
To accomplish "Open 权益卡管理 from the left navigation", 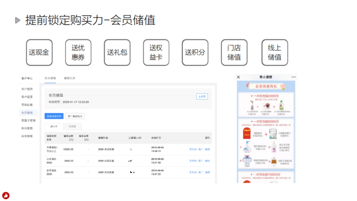I will (x=28, y=120).
